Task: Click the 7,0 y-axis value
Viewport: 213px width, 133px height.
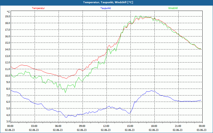Action: (x=8, y=95)
